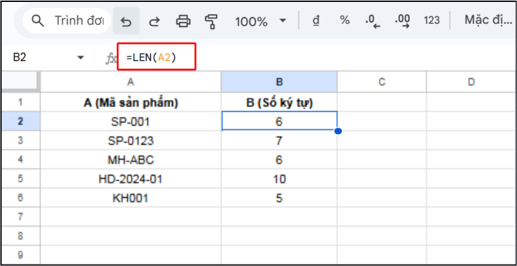
Task: Decrease decimal places
Action: click(373, 21)
